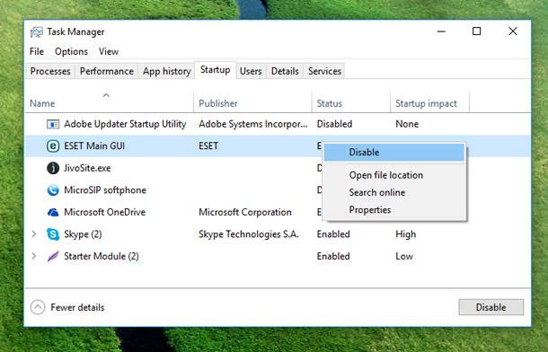Click the MicroSIP softphone icon
This screenshot has height=352, width=548.
pos(53,190)
